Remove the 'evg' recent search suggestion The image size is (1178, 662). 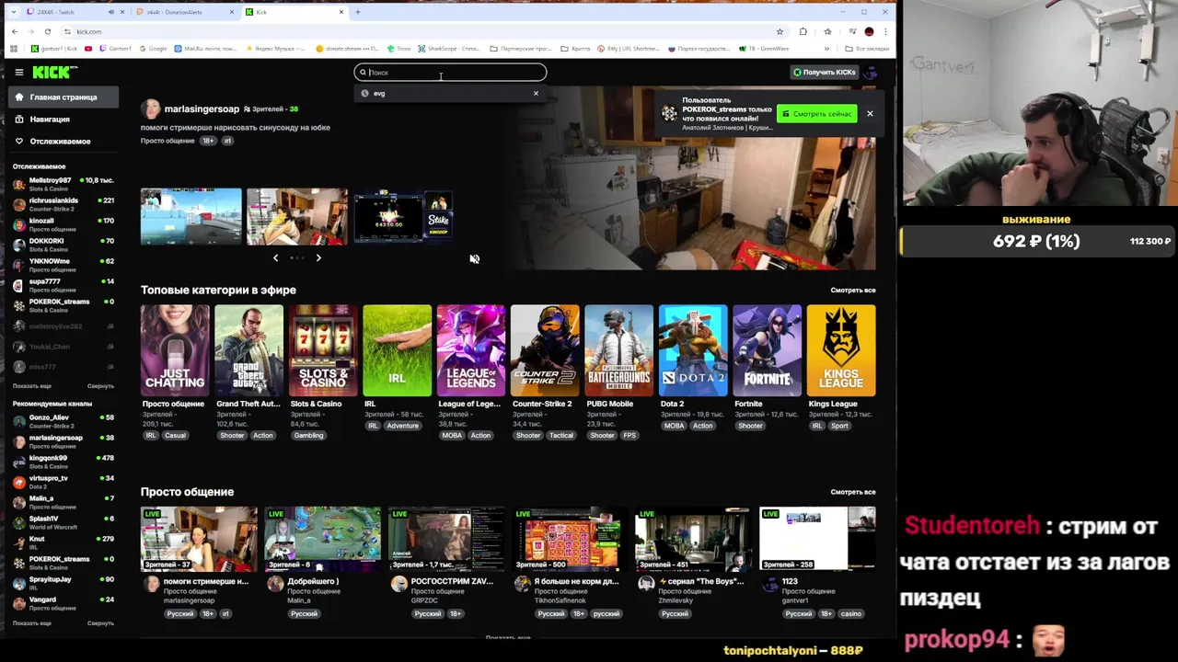536,93
